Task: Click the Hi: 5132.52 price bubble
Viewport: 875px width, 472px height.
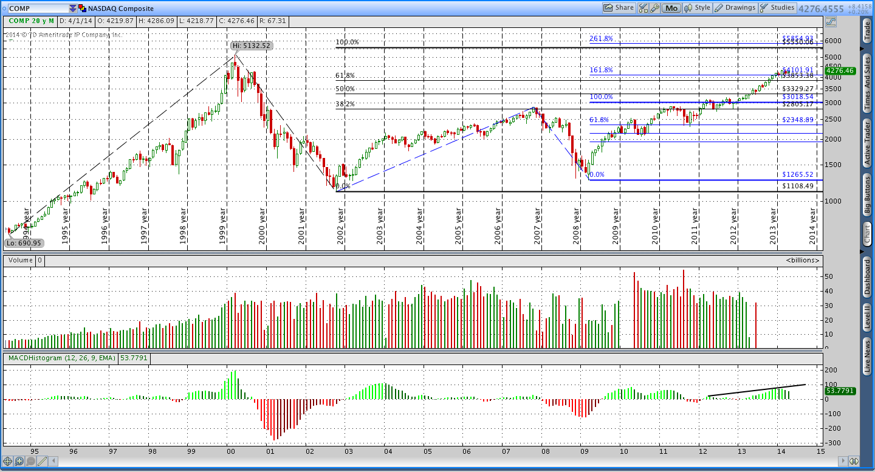Action: pyautogui.click(x=252, y=46)
